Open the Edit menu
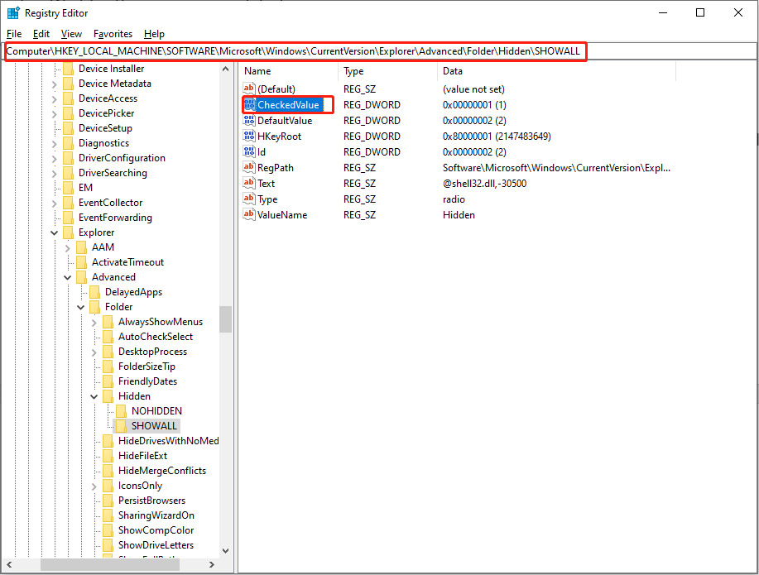The image size is (759, 575). pos(41,34)
